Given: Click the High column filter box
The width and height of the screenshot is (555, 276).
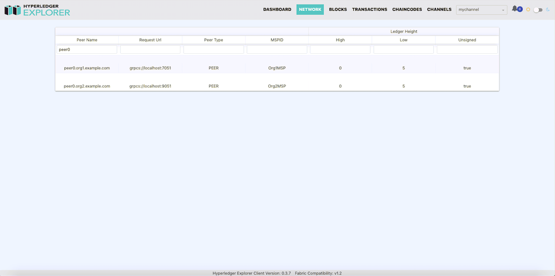Looking at the screenshot, I should click(340, 50).
